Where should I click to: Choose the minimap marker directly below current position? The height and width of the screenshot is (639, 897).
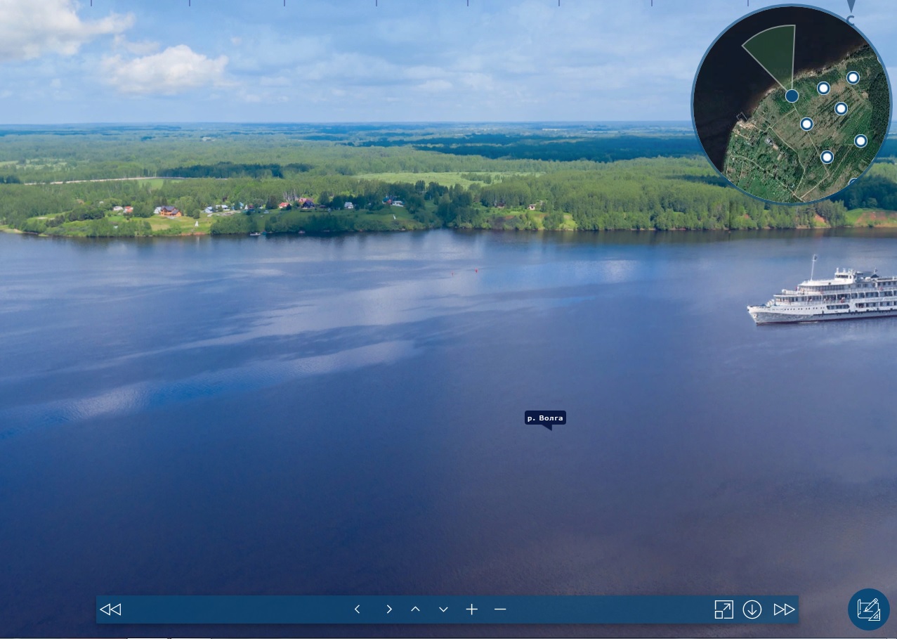click(806, 124)
